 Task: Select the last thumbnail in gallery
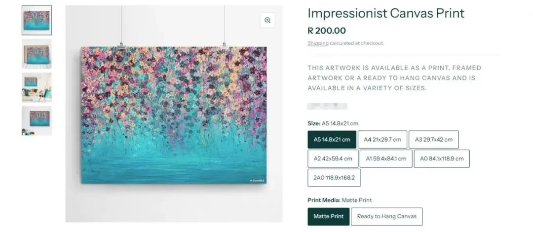click(x=37, y=121)
